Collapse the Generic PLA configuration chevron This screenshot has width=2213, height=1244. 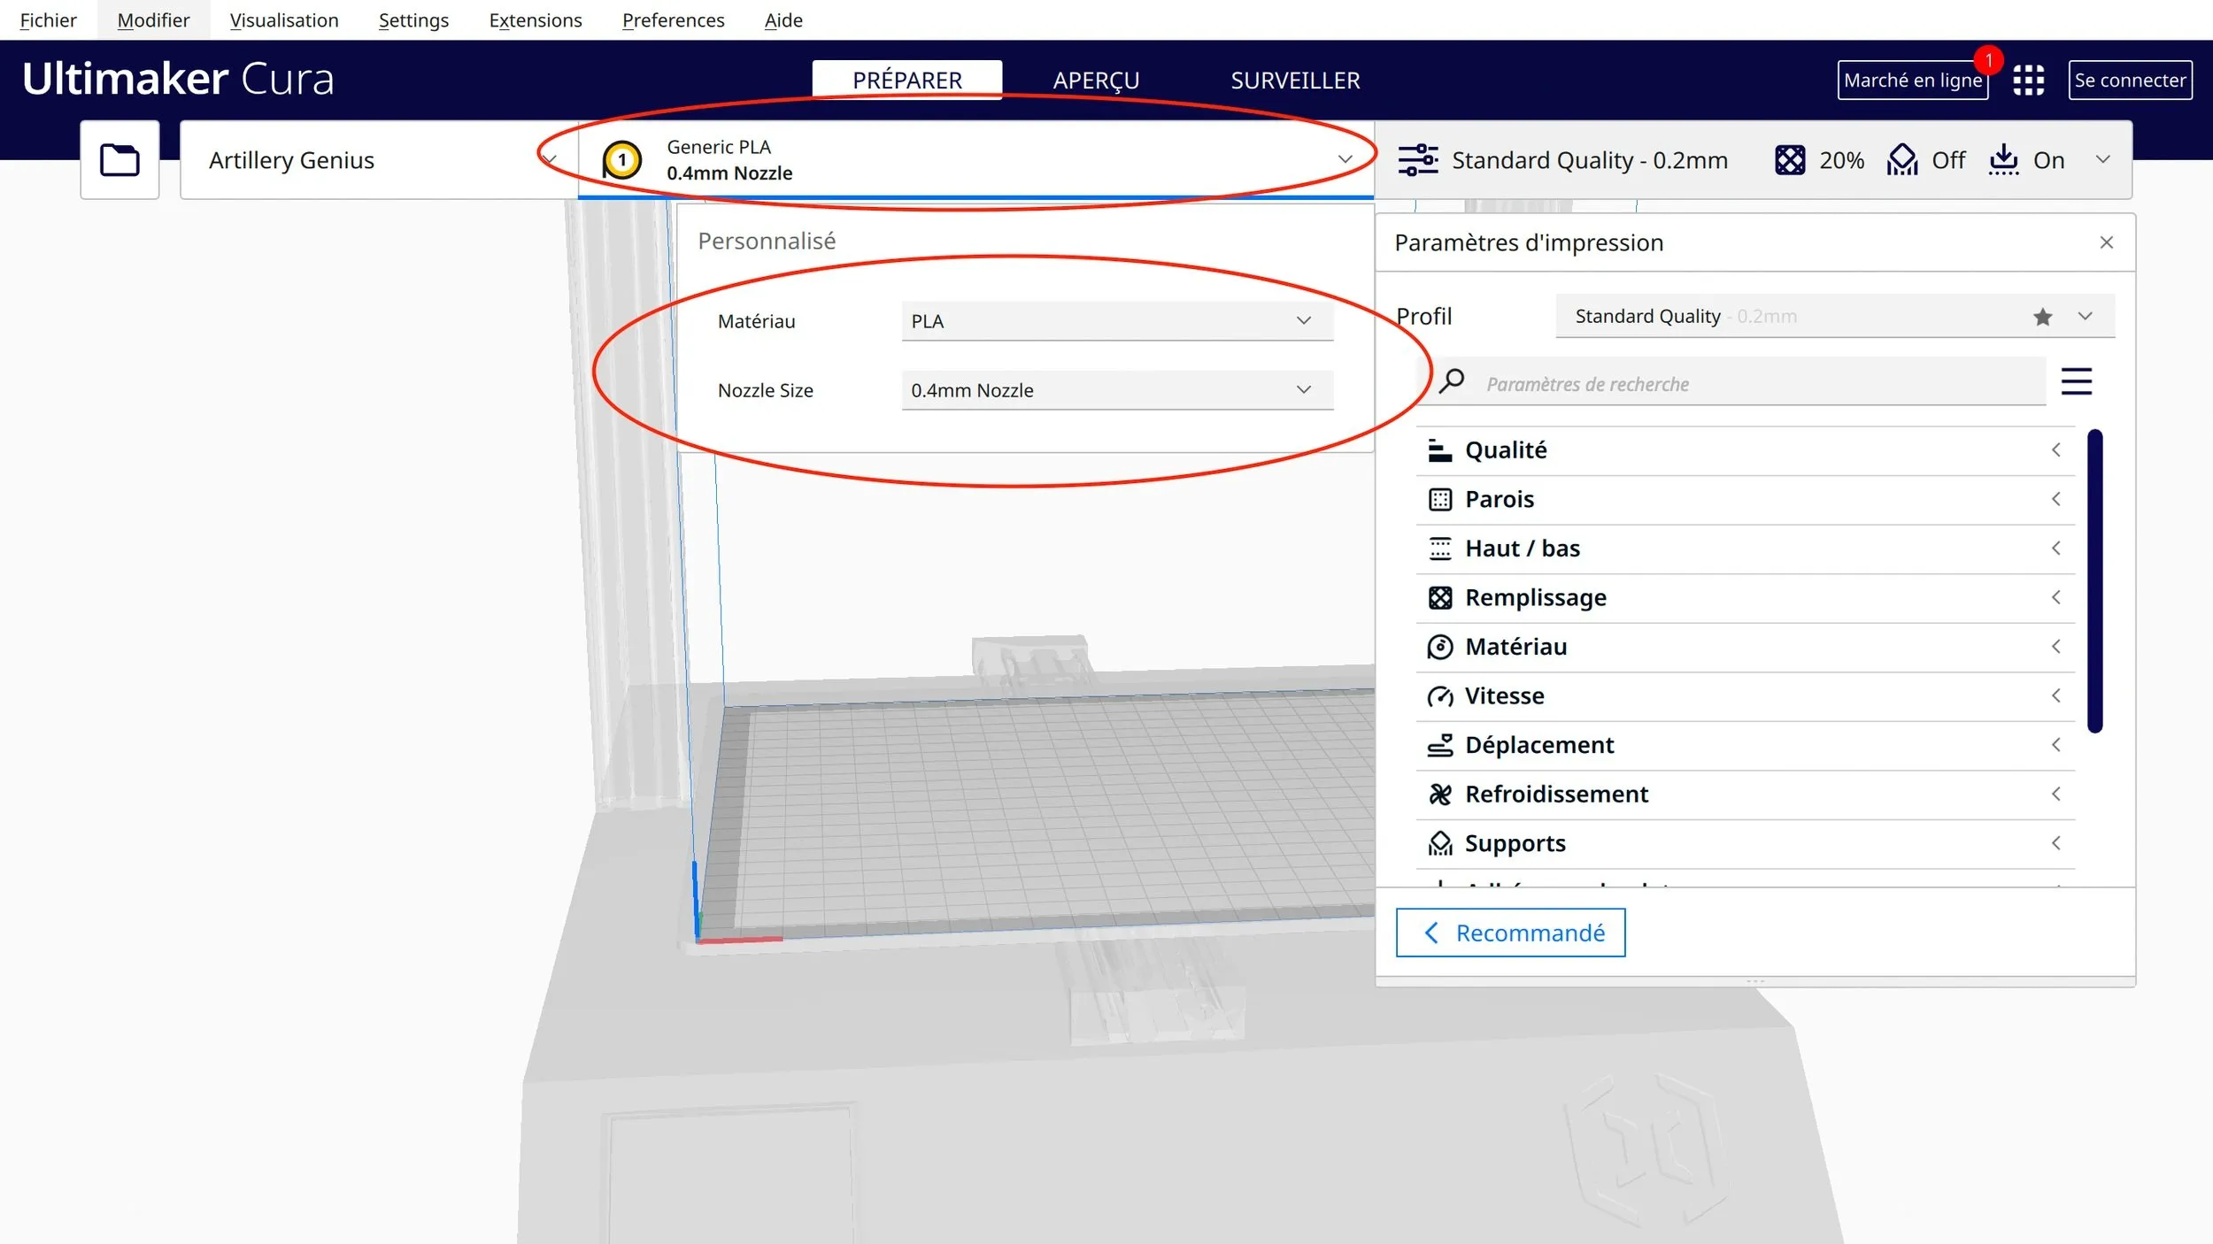pyautogui.click(x=1346, y=159)
